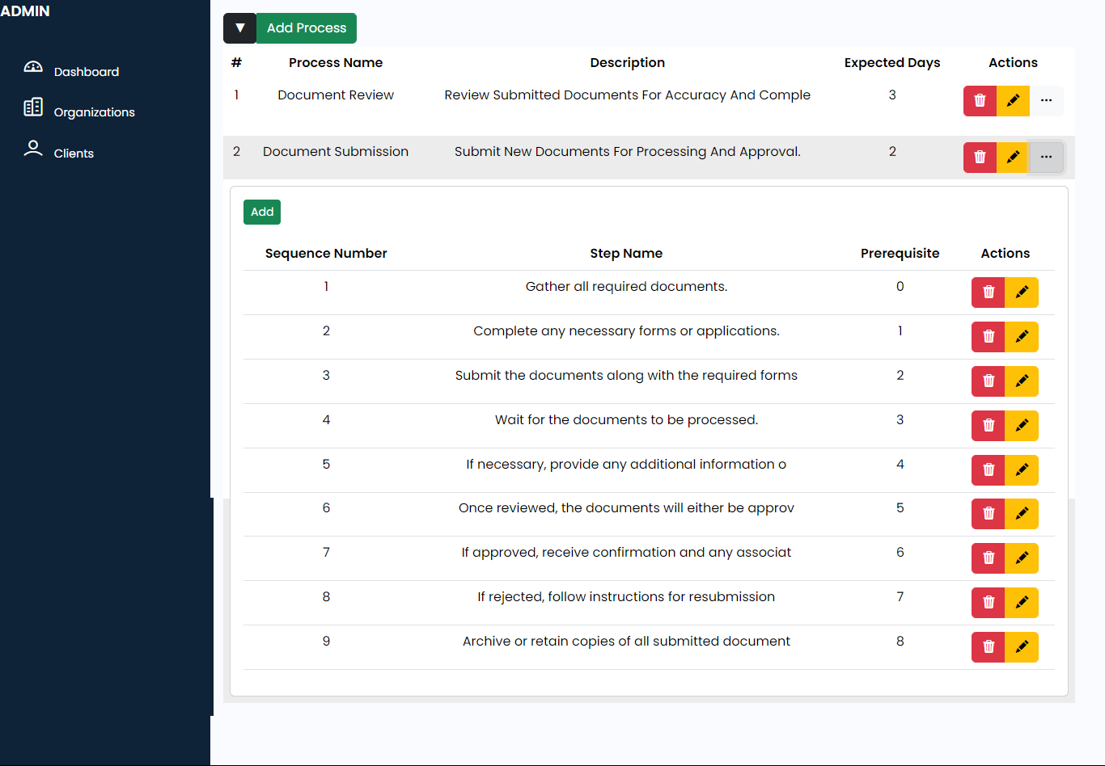Click the ADMIN title
This screenshot has height=766, width=1105.
tap(25, 11)
